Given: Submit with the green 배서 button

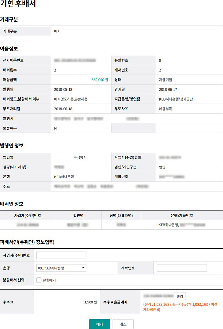Looking at the screenshot, I should [99, 324].
